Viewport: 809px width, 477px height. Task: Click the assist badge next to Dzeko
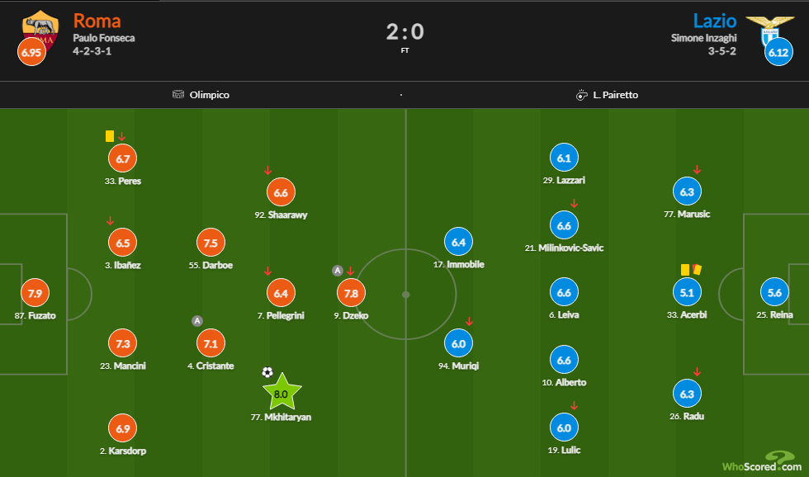pos(337,270)
